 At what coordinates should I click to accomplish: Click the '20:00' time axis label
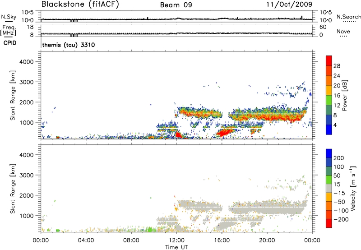click(267, 241)
